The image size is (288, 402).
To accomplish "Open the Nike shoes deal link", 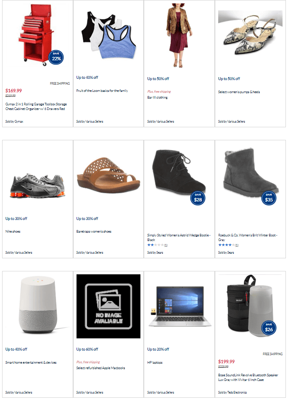I will pos(13,231).
